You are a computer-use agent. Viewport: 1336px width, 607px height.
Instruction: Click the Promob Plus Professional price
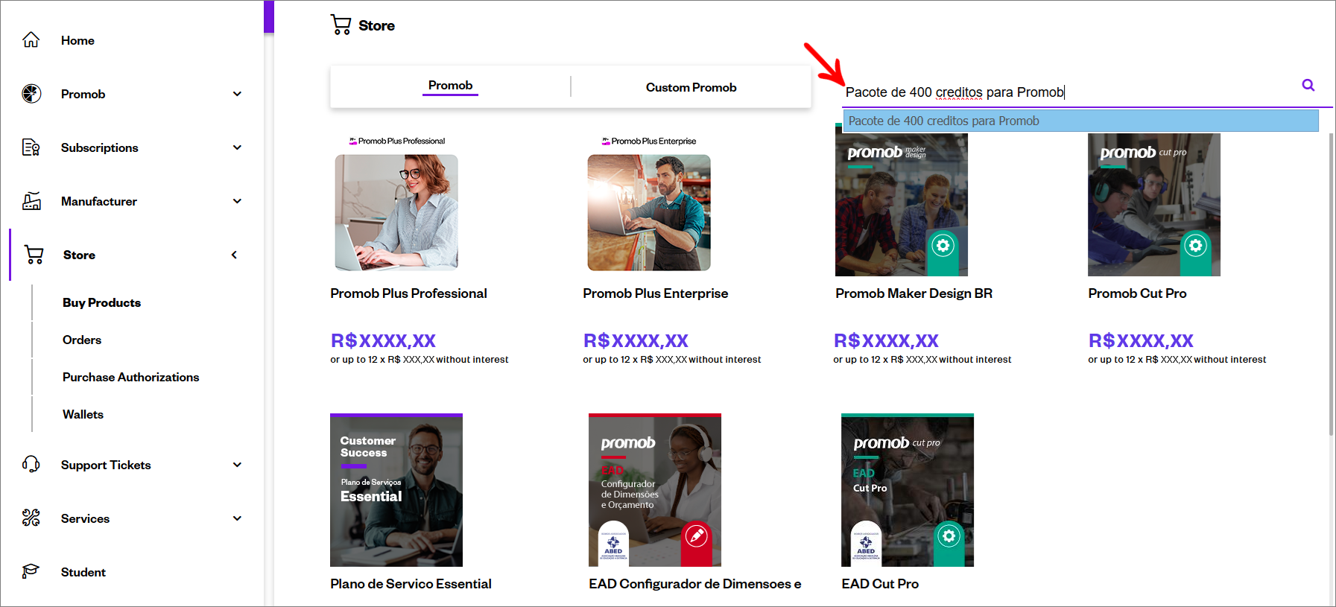[383, 340]
